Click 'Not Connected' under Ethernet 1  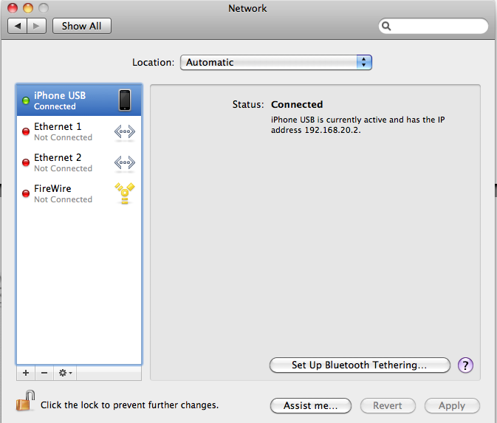pos(63,137)
